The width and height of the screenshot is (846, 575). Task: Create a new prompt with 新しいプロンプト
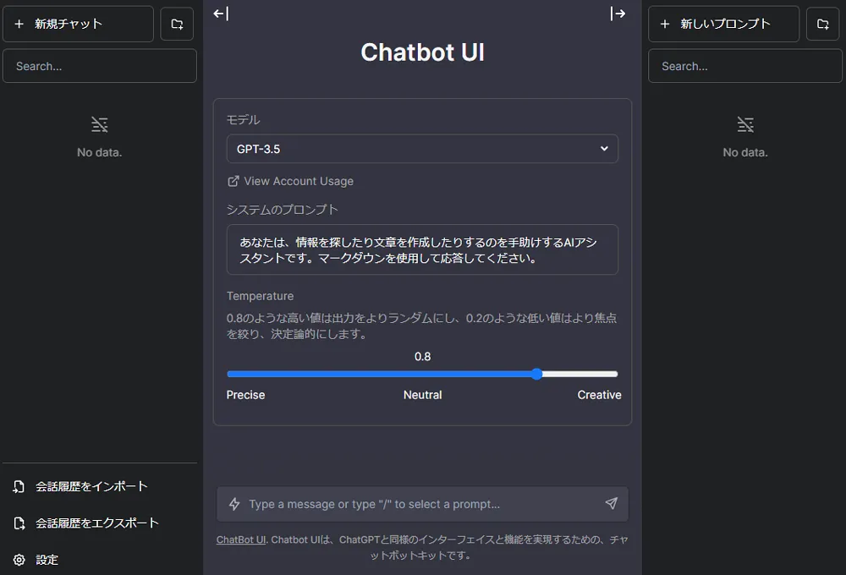723,24
